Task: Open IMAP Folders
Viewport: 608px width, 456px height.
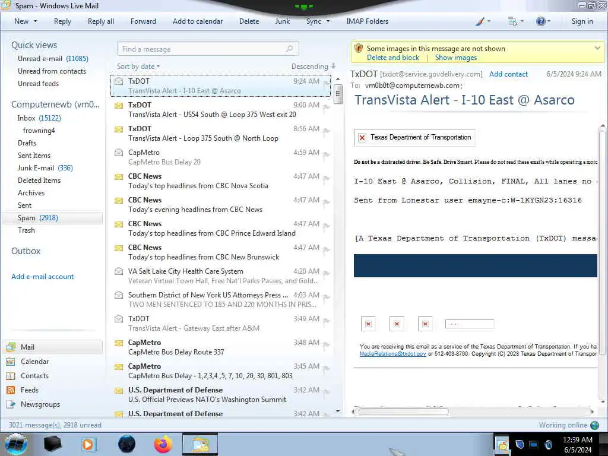Action: pyautogui.click(x=367, y=21)
